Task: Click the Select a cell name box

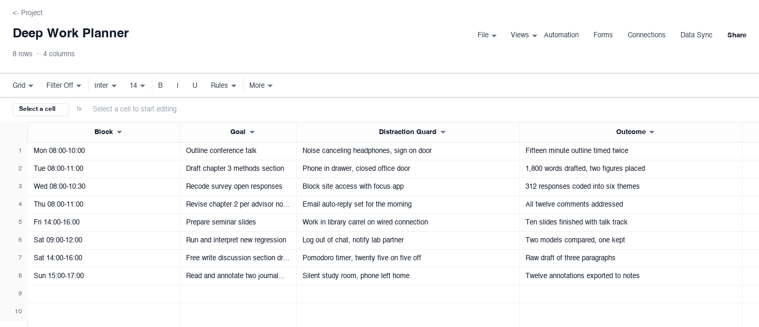Action: click(x=41, y=109)
